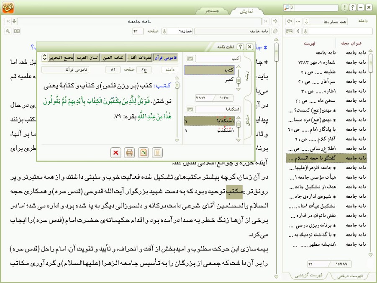The width and height of the screenshot is (377, 283).
Task: Open the wrench settings icon
Action: click(8, 31)
